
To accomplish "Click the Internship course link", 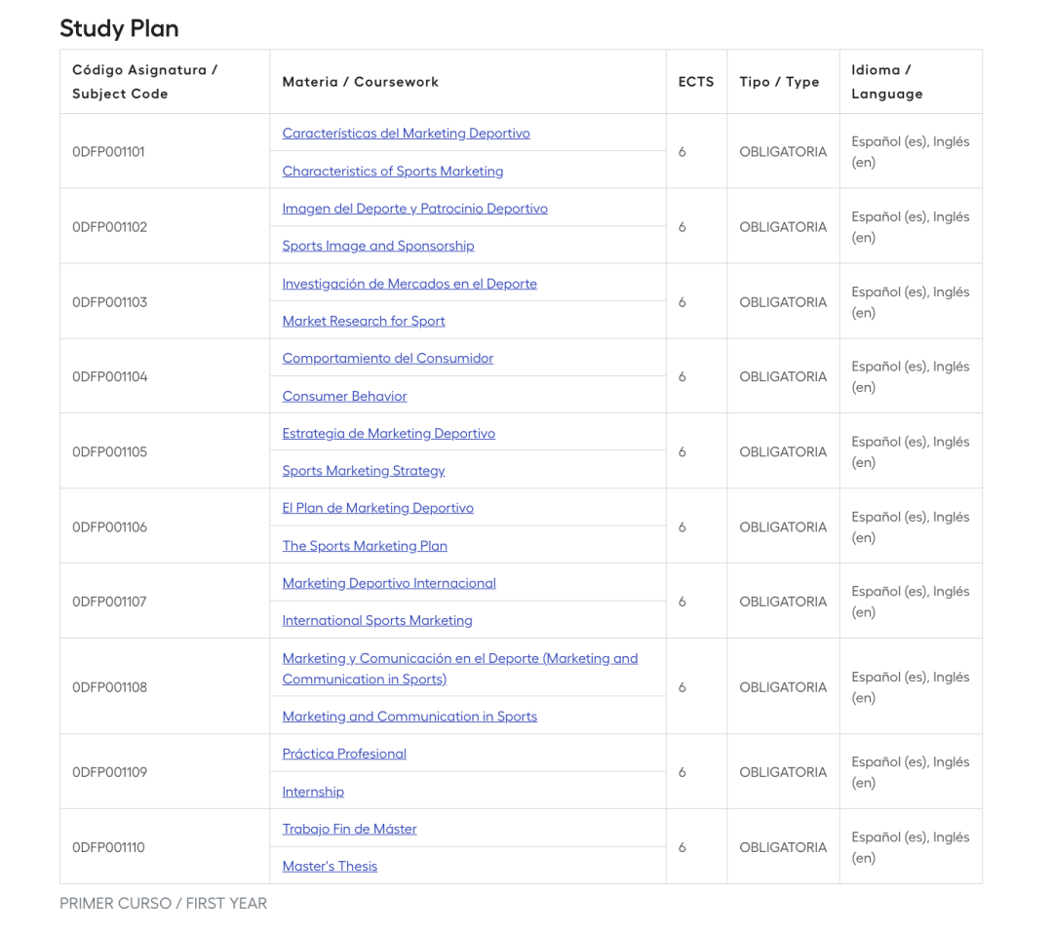I will (312, 792).
